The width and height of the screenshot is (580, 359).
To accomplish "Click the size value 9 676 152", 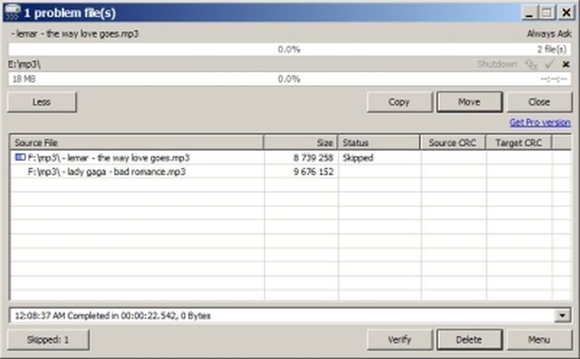I will pyautogui.click(x=314, y=172).
